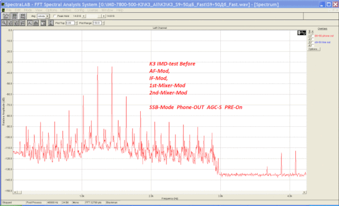The height and width of the screenshot is (206, 339).
Task: Click the toolbar icon after bar graph
Action: coord(43,23)
